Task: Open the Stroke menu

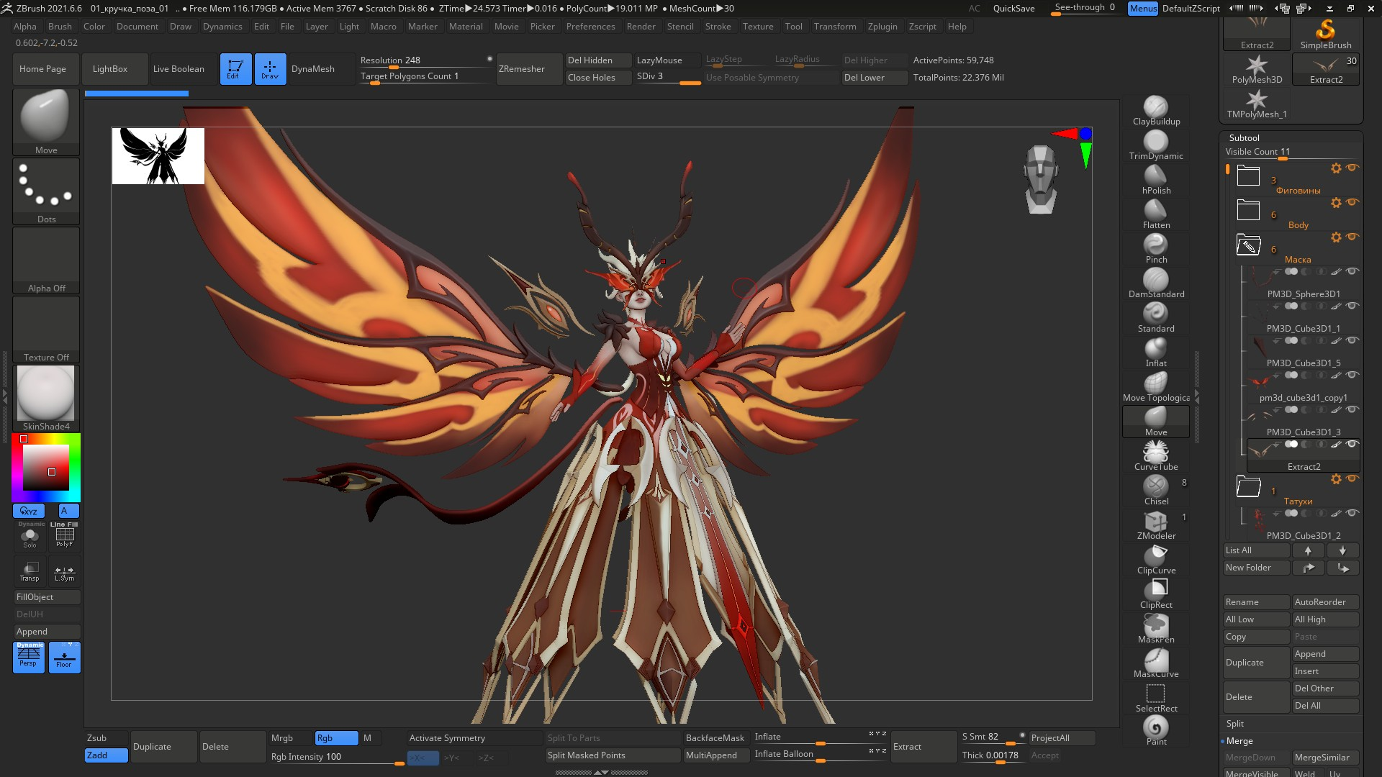Action: point(717,27)
